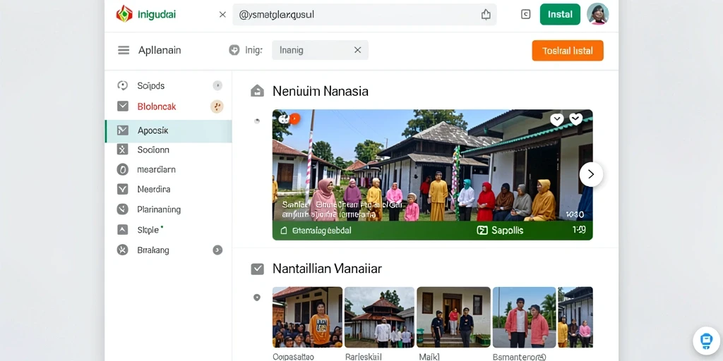The width and height of the screenshot is (723, 361).
Task: Click the Sapollis image icon
Action: pyautogui.click(x=482, y=231)
